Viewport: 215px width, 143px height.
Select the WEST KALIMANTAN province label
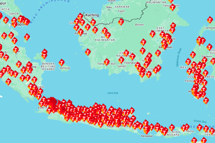tap(105, 39)
